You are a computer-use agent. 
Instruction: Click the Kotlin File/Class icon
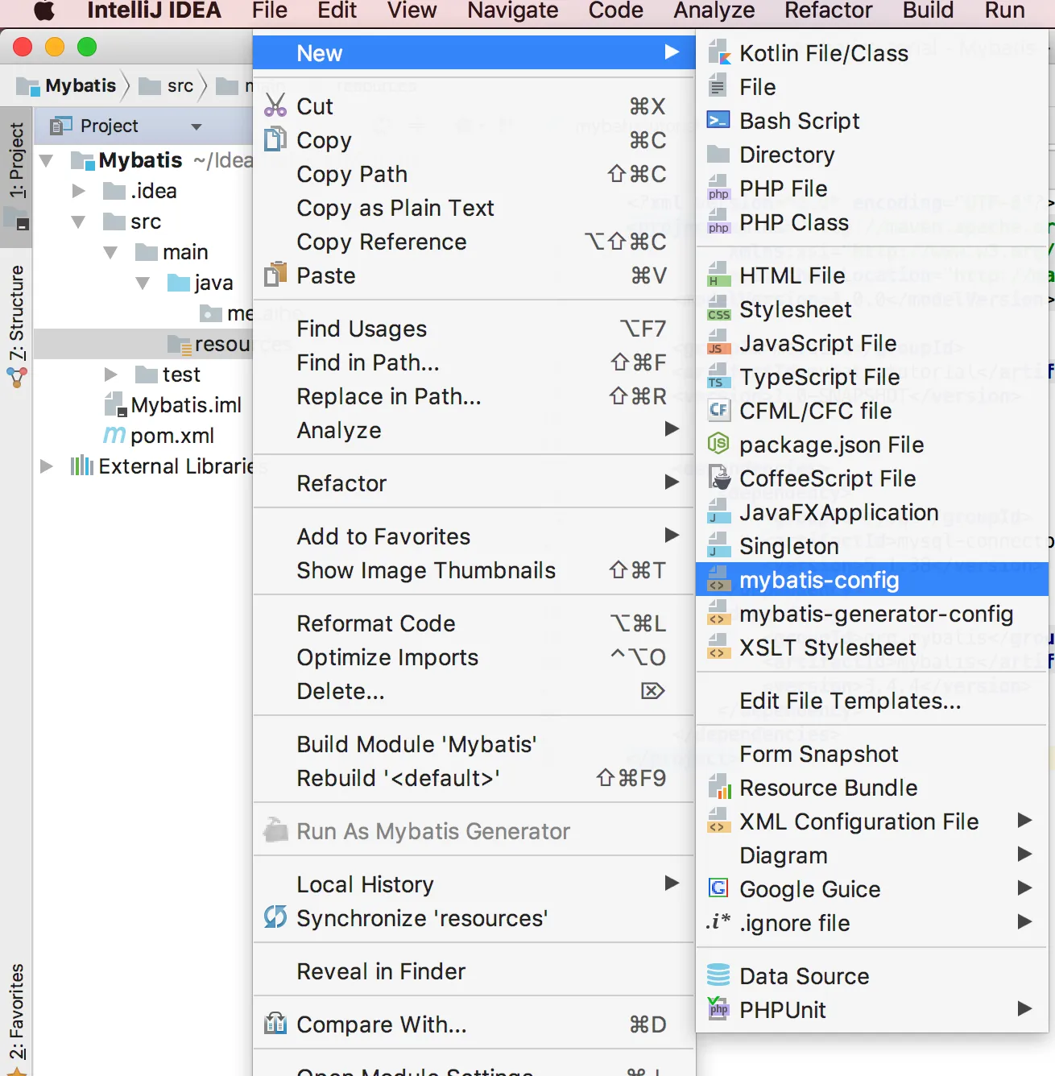click(x=718, y=53)
